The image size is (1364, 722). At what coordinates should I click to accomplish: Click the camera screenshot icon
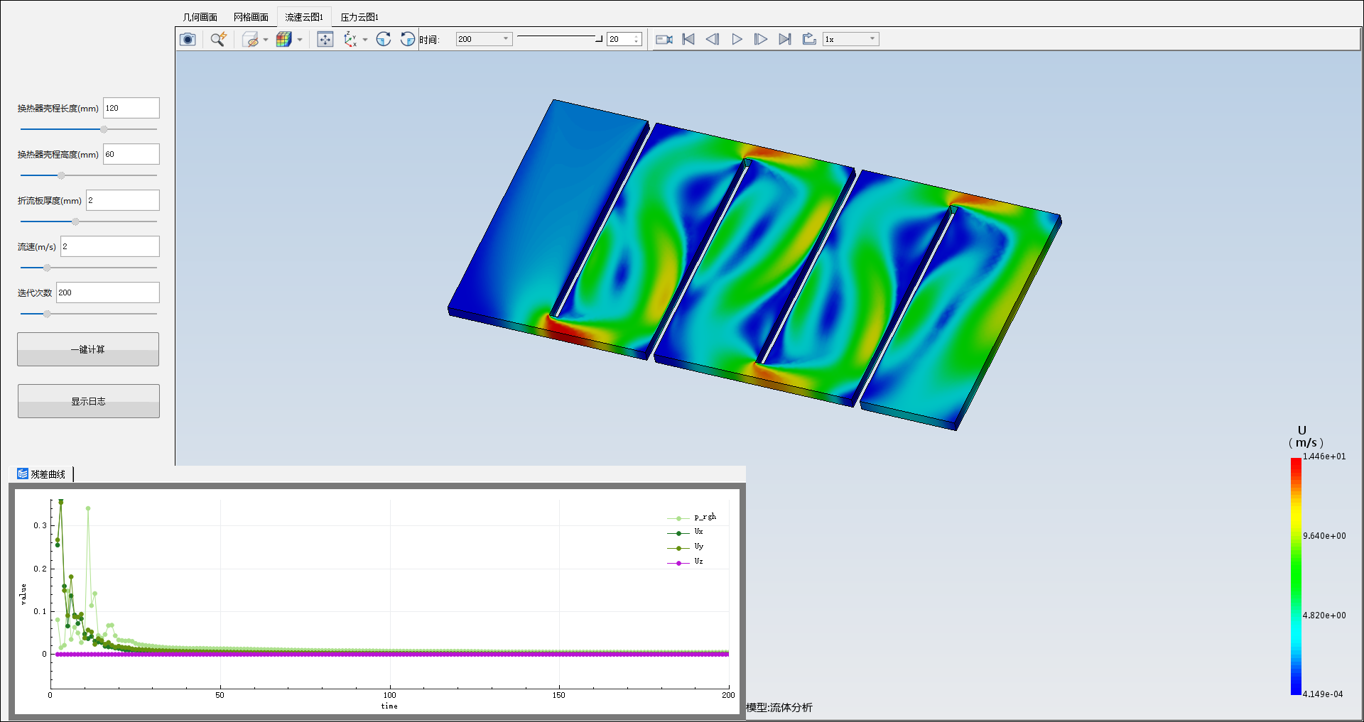point(188,39)
